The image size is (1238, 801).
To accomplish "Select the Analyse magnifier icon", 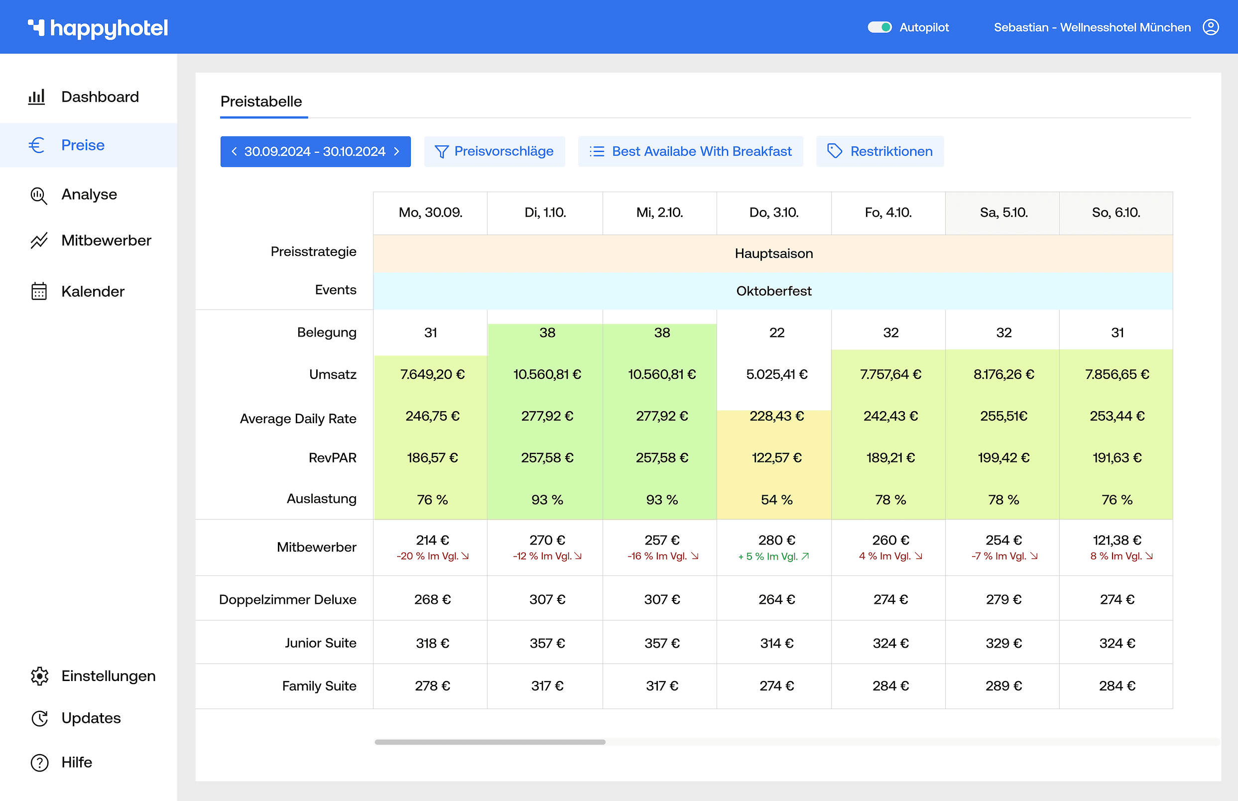I will 38,196.
